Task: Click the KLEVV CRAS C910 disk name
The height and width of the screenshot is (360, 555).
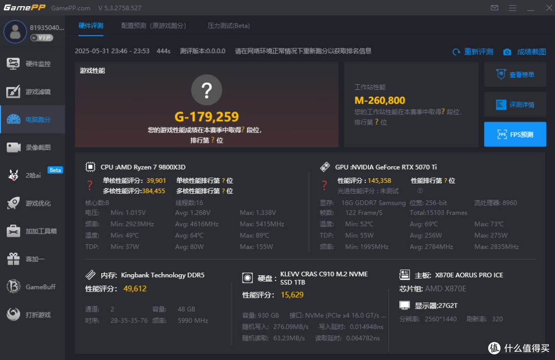Action: click(x=324, y=278)
